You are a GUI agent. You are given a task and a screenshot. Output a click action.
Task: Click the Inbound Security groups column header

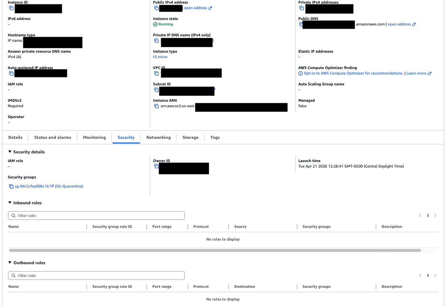point(316,227)
